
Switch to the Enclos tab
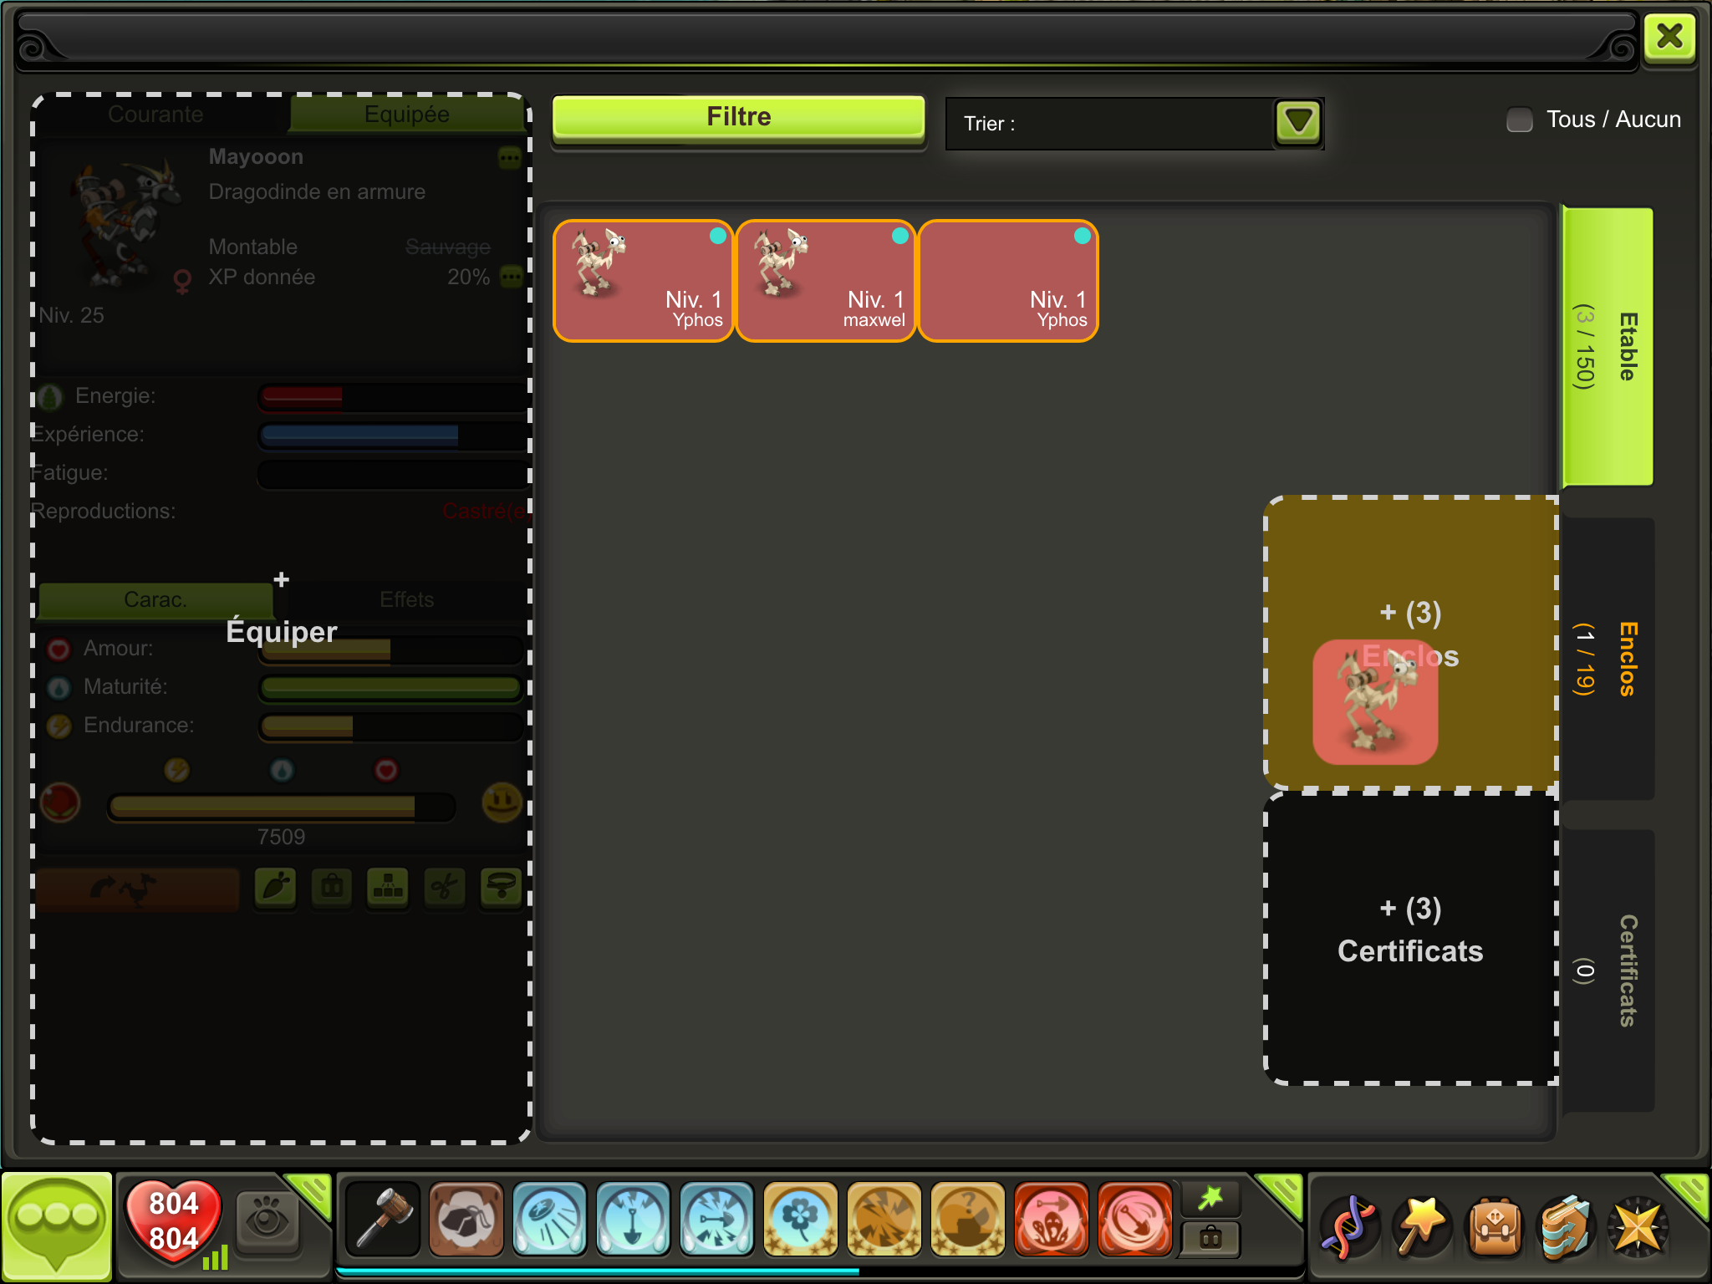[x=1608, y=659]
